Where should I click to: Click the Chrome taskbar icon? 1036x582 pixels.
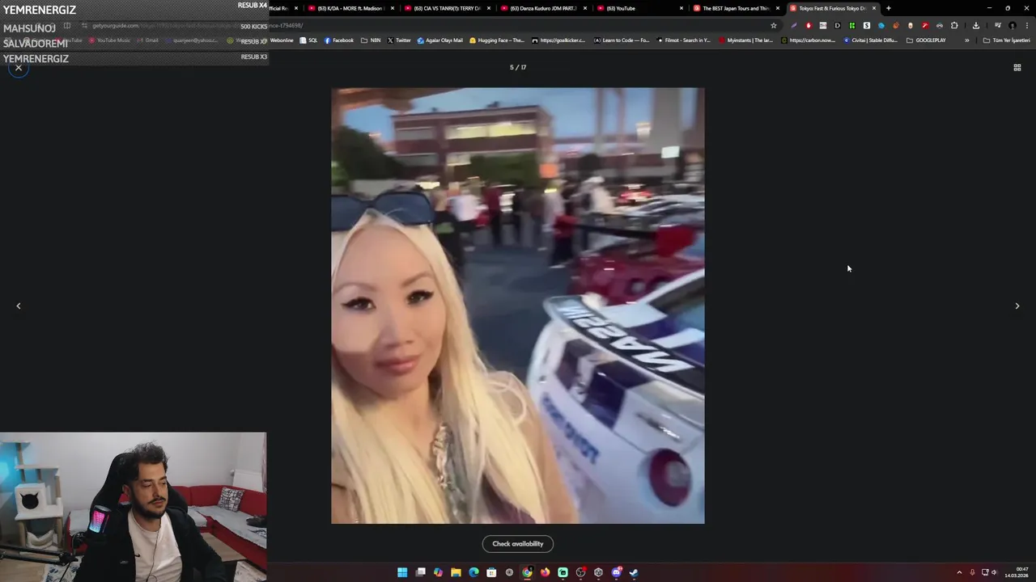click(x=527, y=572)
